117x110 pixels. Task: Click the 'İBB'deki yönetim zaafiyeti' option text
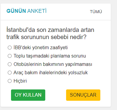(40, 47)
